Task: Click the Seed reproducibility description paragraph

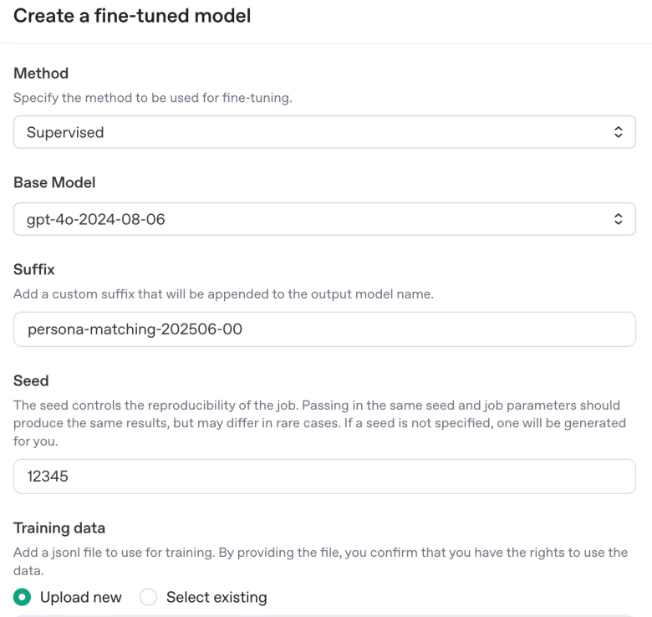Action: point(319,423)
